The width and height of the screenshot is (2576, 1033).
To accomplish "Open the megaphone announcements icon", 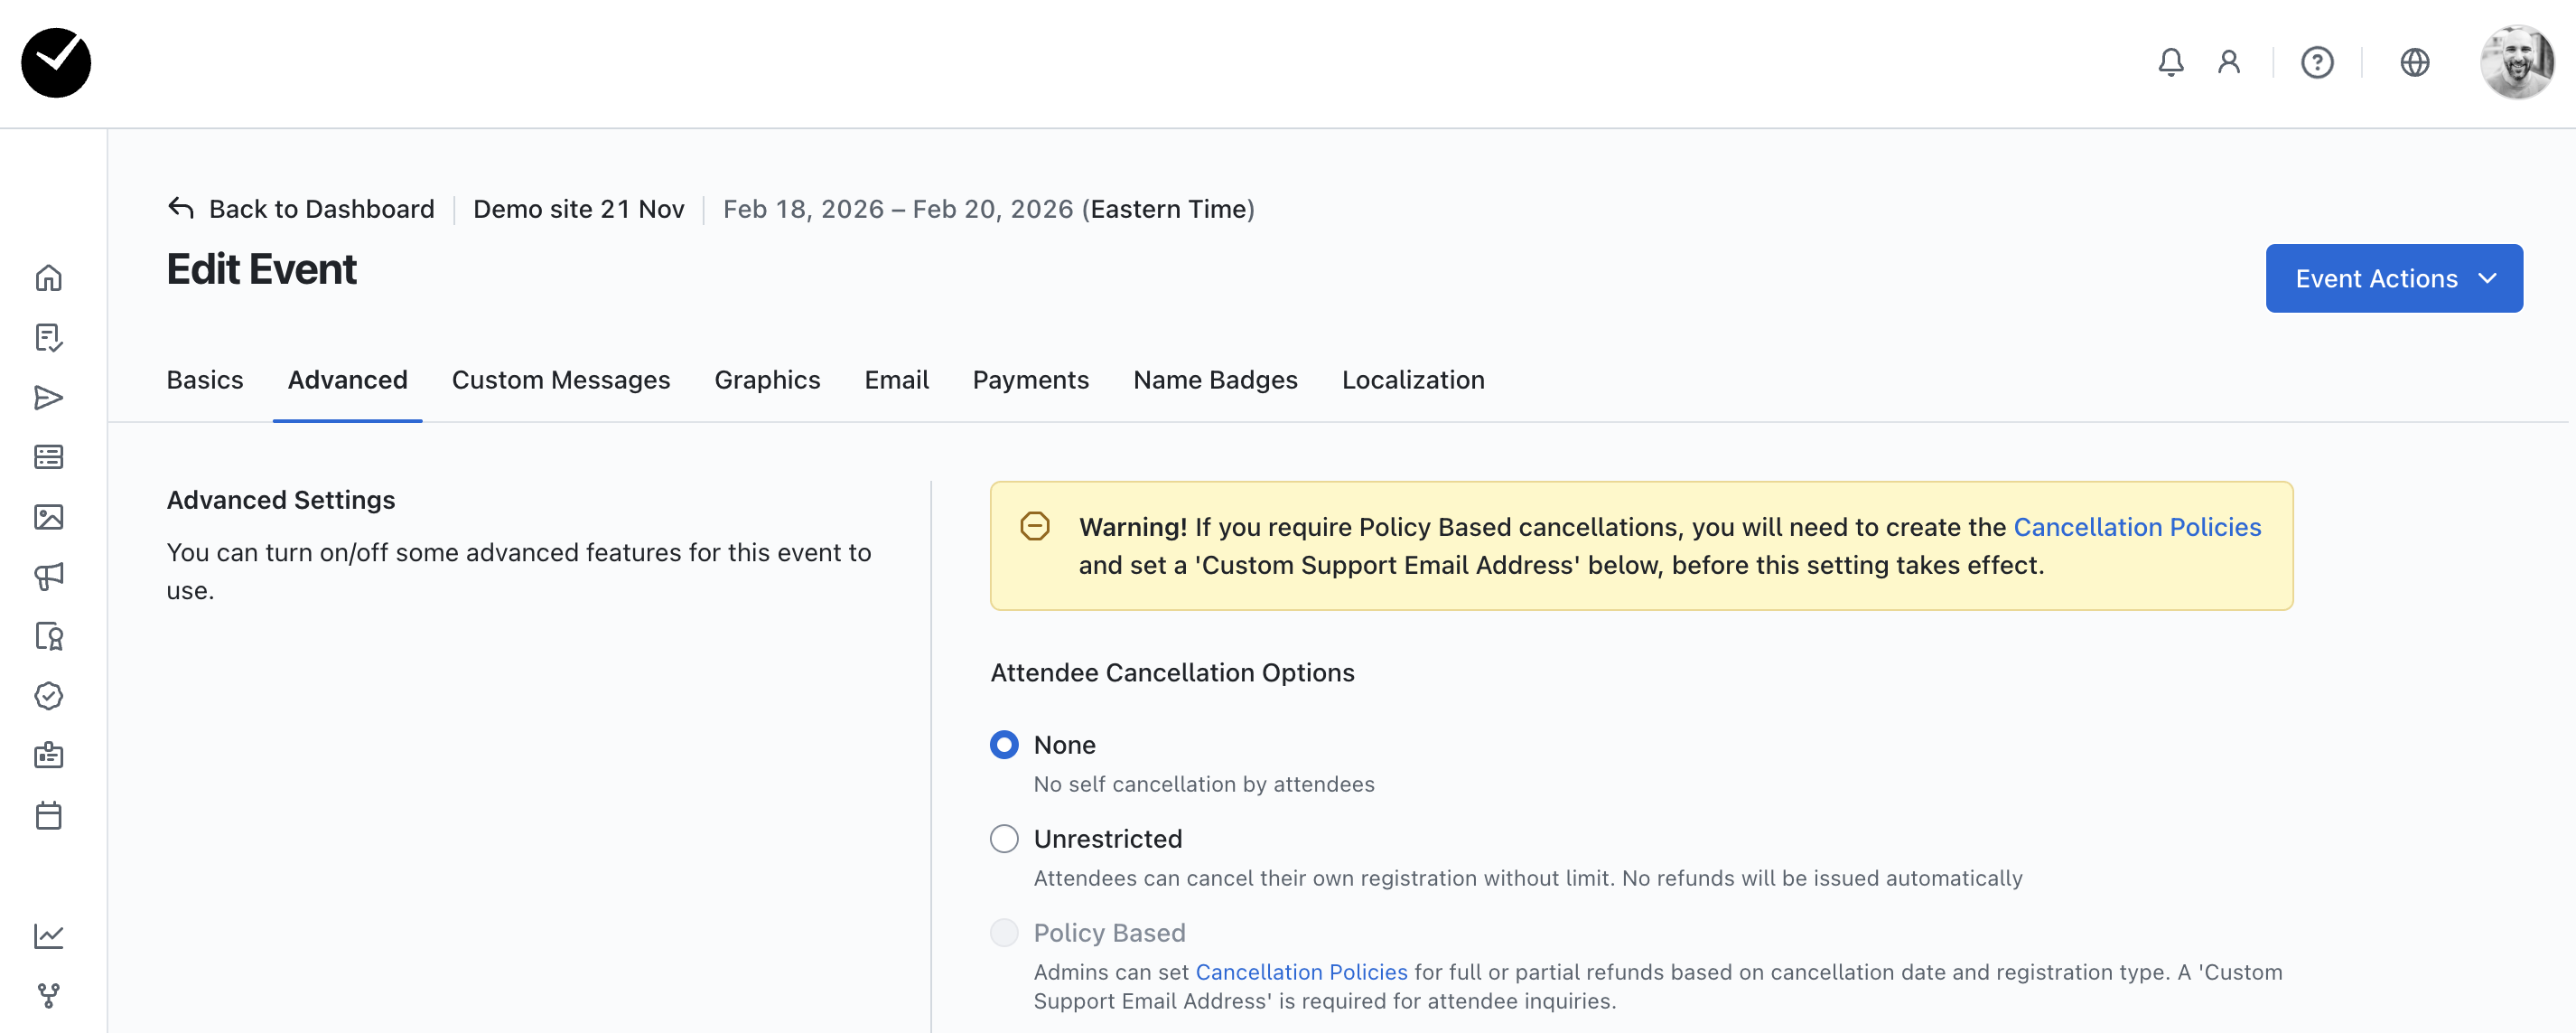I will [48, 577].
